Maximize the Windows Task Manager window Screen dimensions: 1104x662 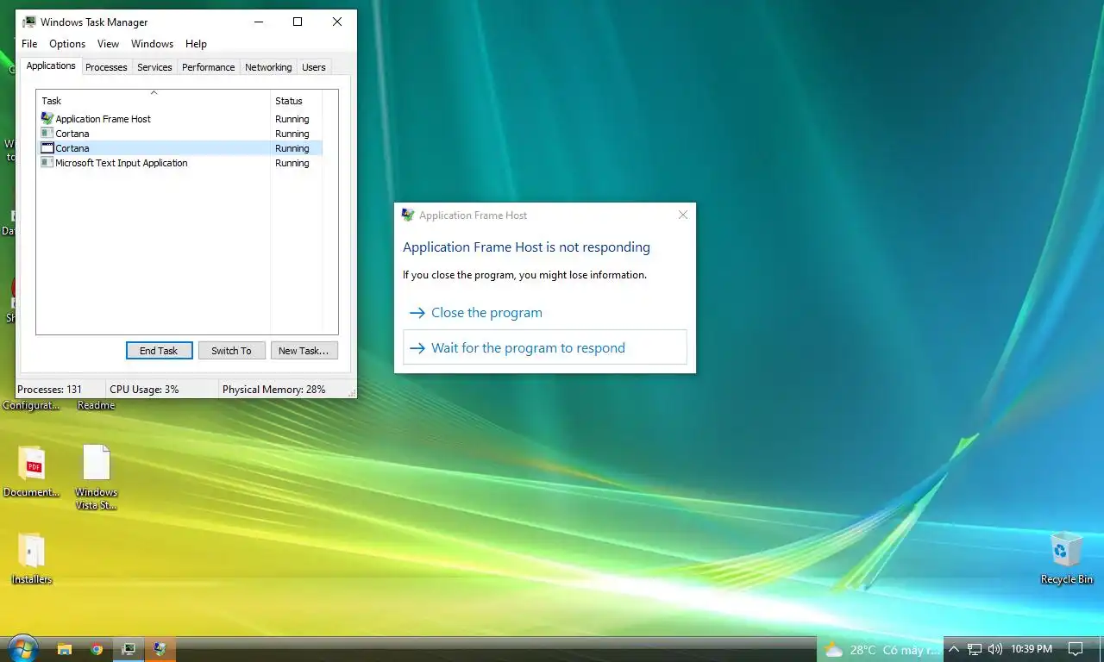pyautogui.click(x=298, y=22)
